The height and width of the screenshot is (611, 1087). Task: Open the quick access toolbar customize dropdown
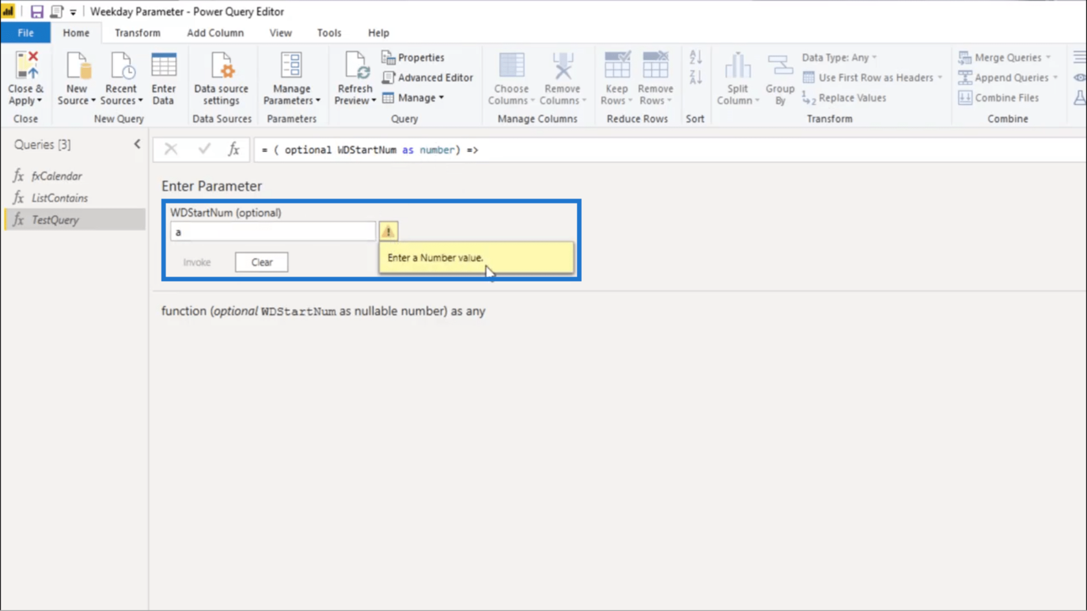(73, 12)
